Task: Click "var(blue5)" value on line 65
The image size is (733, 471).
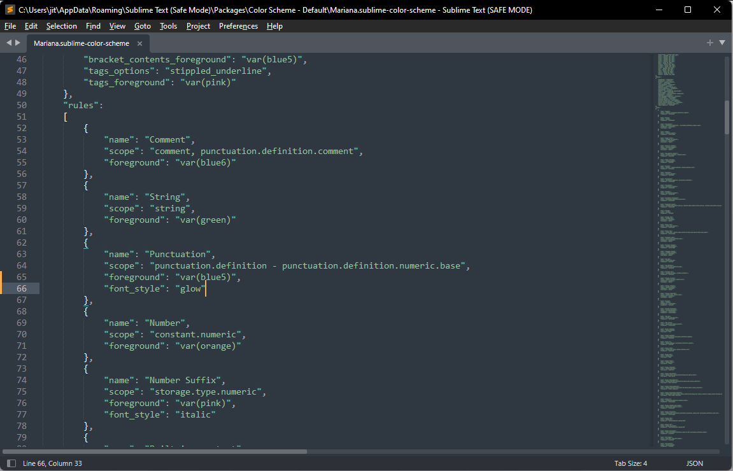Action: (x=206, y=277)
